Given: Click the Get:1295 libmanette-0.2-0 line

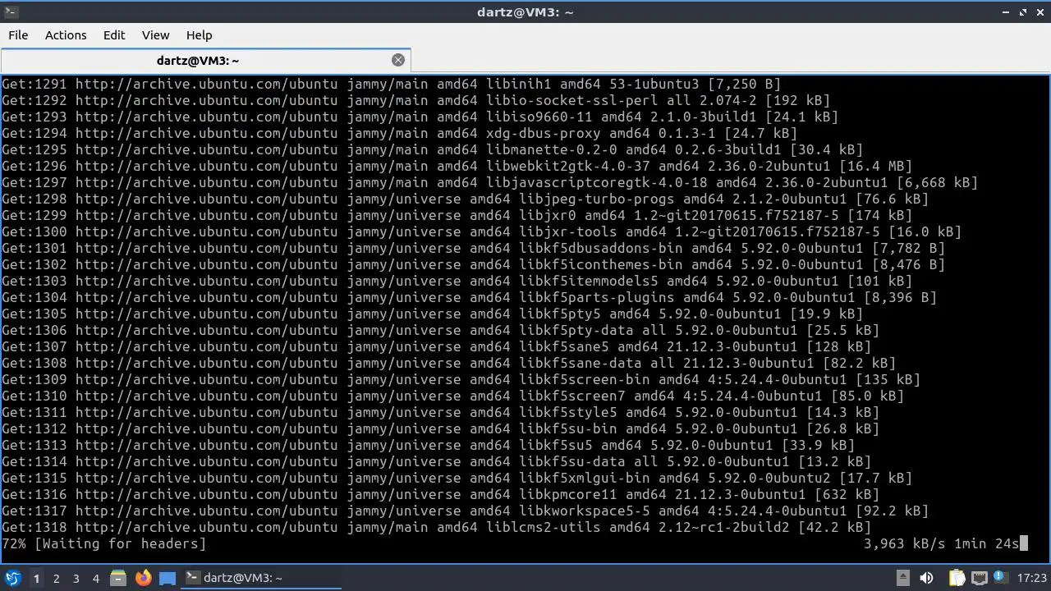Looking at the screenshot, I should point(432,149).
